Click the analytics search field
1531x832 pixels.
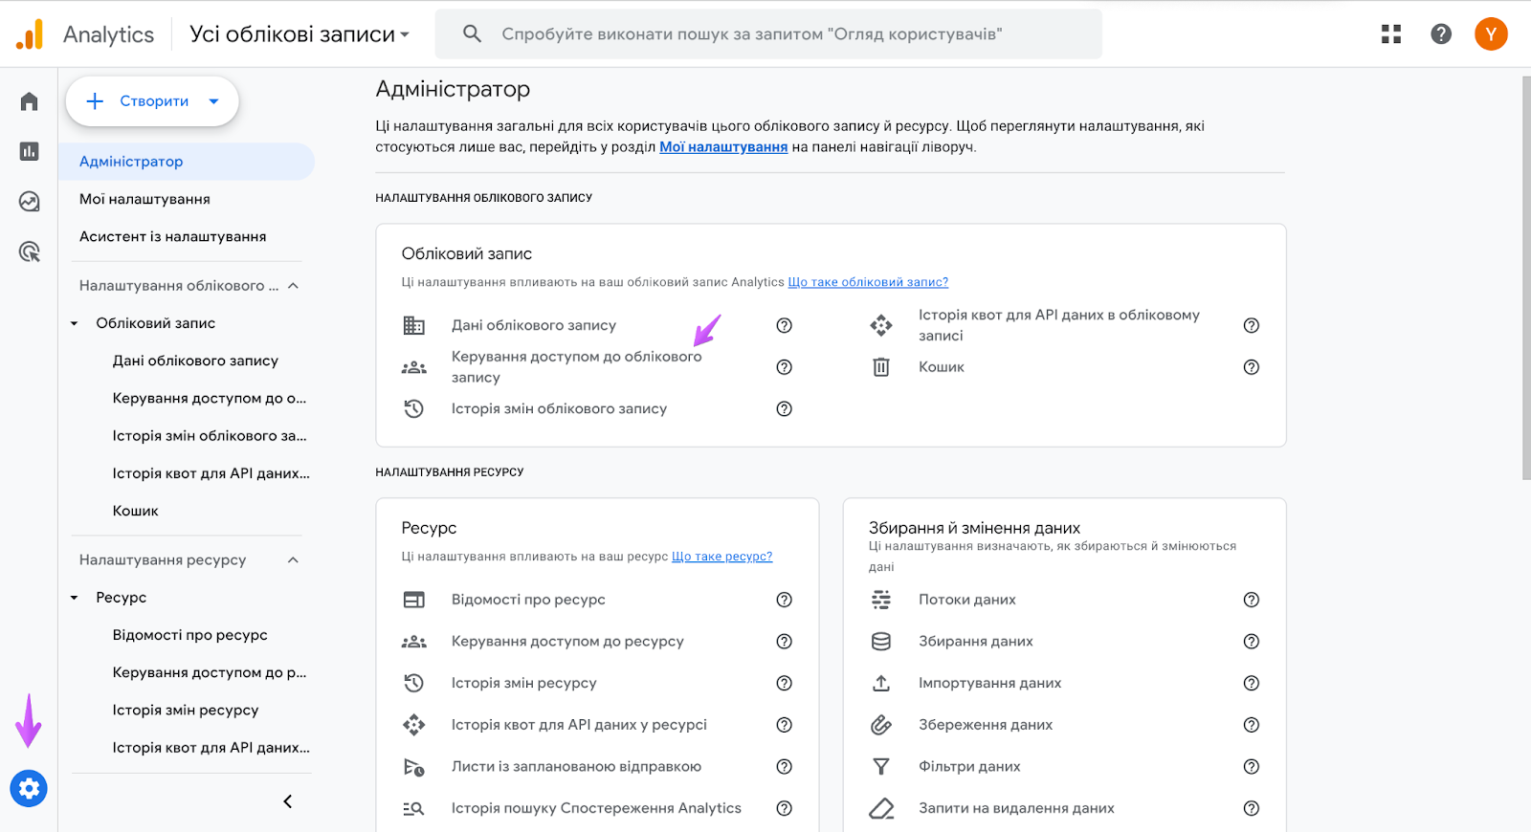(x=768, y=34)
